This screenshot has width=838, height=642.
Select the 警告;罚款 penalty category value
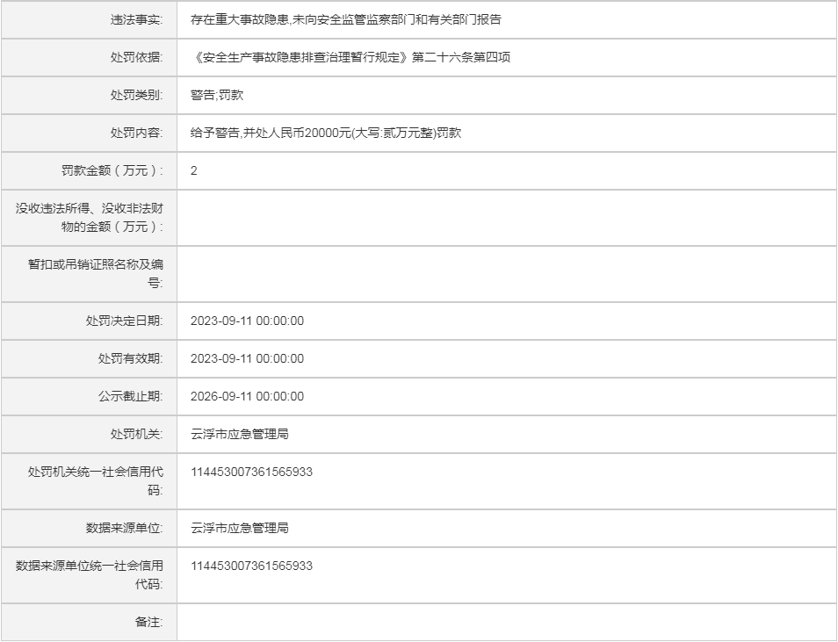click(216, 95)
